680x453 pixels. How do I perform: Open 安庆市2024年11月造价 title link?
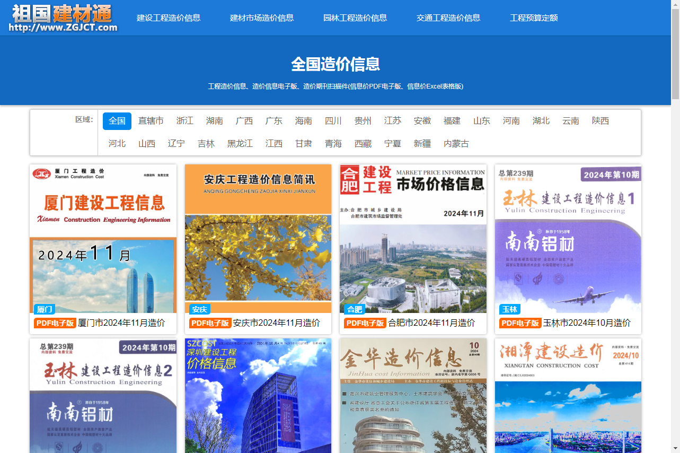click(x=277, y=323)
